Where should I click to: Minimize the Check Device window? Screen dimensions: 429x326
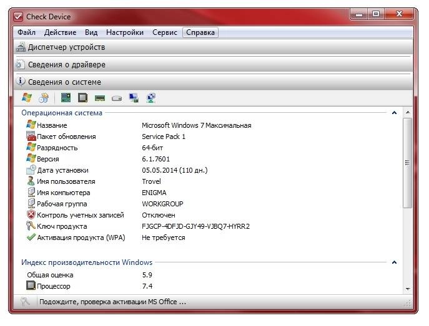(359, 14)
